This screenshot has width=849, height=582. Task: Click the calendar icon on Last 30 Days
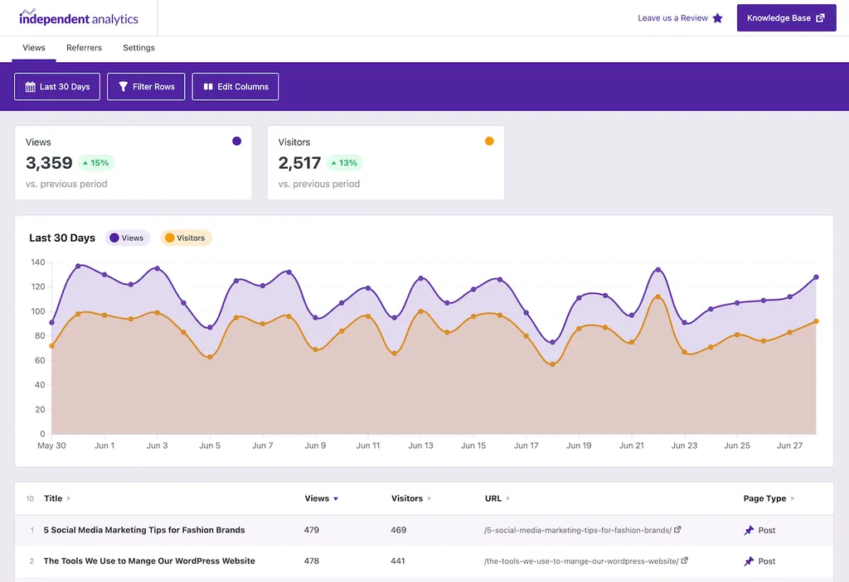pyautogui.click(x=31, y=87)
